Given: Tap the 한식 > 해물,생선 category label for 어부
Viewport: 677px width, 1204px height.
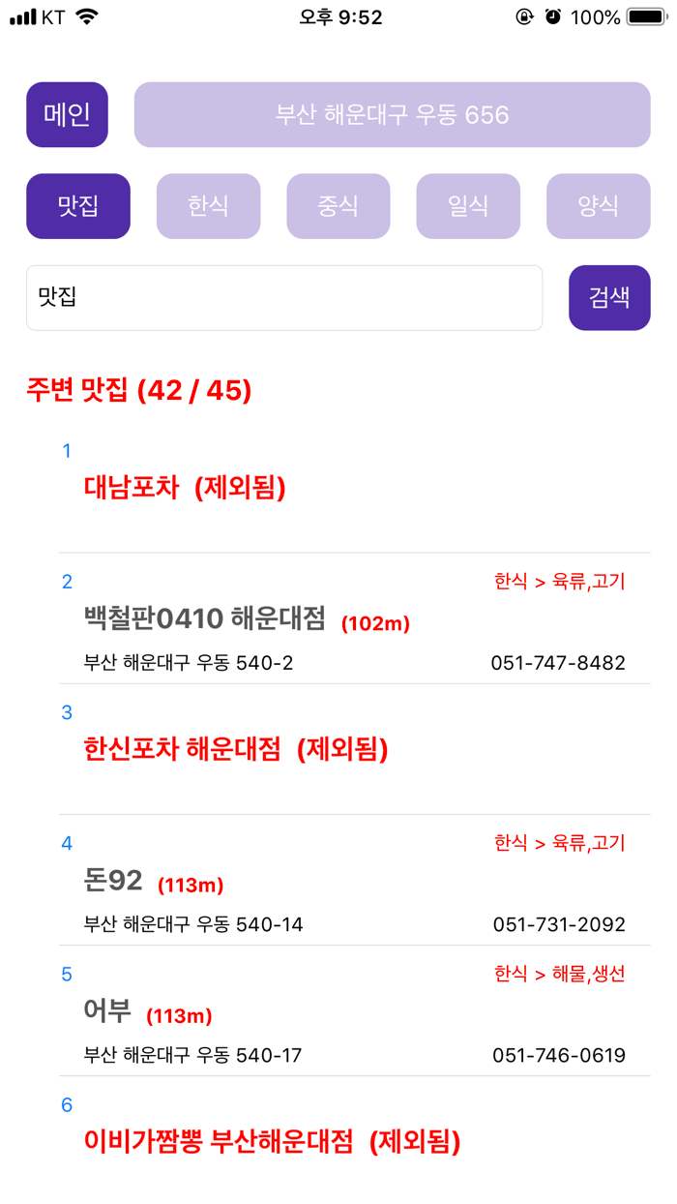Looking at the screenshot, I should [561, 975].
